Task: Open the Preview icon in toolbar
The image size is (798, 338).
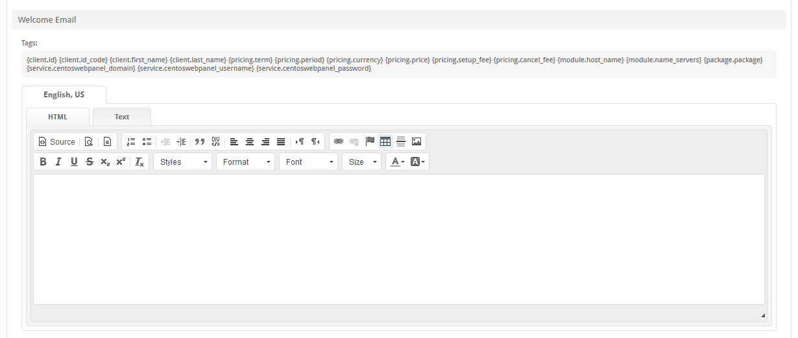Action: point(88,141)
